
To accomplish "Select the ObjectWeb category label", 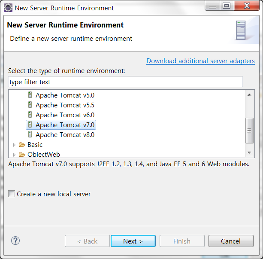I will pyautogui.click(x=44, y=155).
